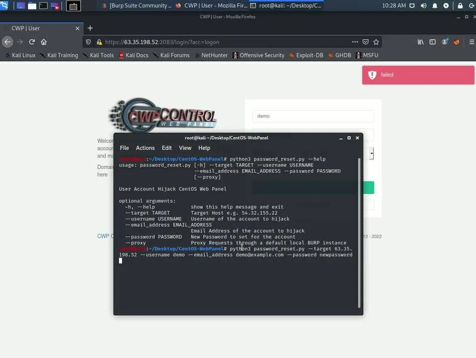Viewport: 476px width, 358px height.
Task: Go back using Firefox back arrow
Action: pyautogui.click(x=7, y=42)
